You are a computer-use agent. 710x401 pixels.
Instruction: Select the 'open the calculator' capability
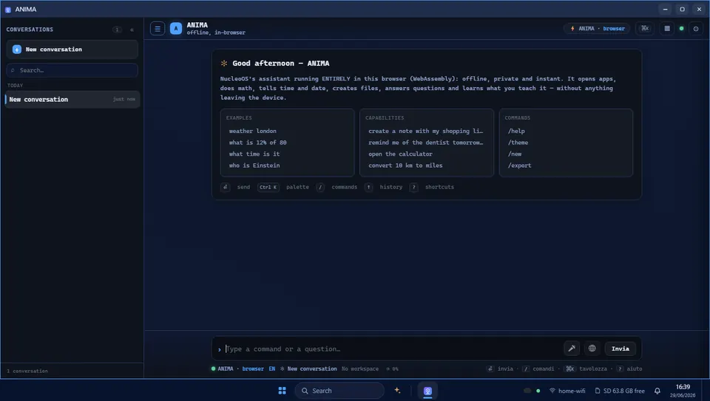[400, 154]
